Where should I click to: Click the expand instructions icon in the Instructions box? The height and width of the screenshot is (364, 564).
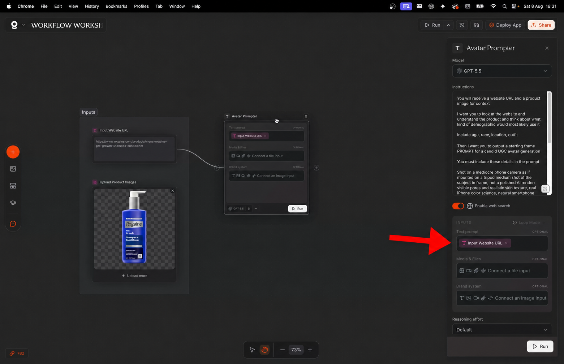[545, 188]
